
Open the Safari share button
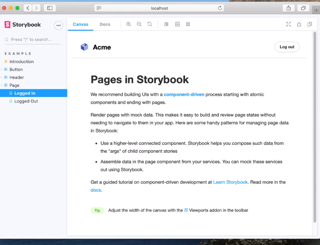click(x=288, y=8)
